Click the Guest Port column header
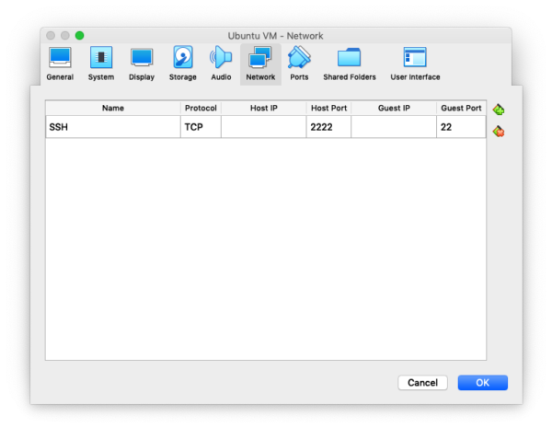Viewport: 552px width, 428px height. click(461, 108)
